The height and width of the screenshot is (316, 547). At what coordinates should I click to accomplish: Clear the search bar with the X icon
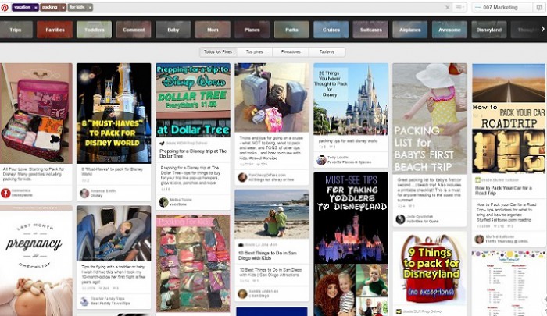[448, 7]
